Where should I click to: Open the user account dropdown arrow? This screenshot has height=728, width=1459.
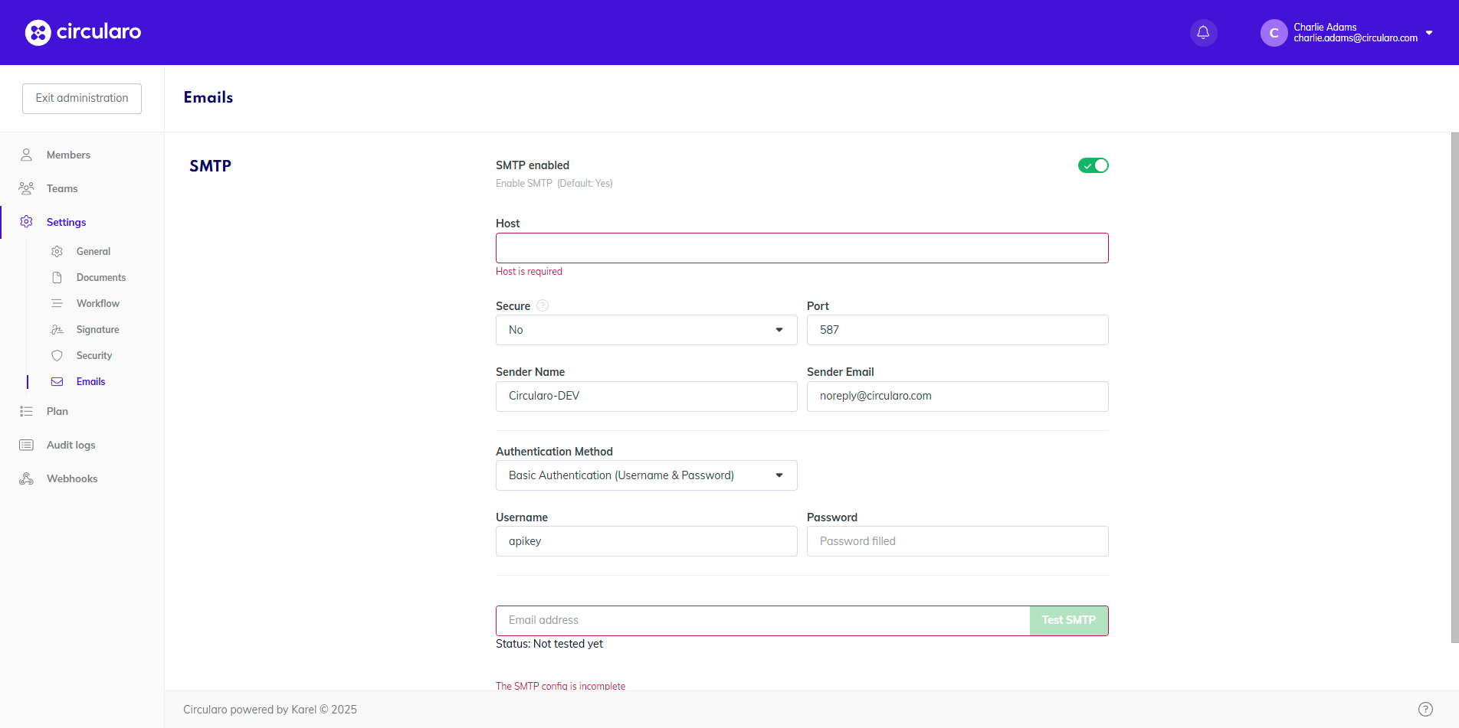[1429, 33]
